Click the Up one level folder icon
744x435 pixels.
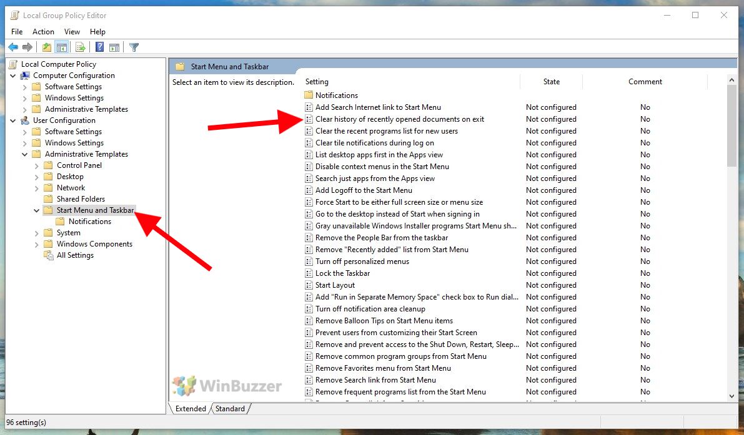(47, 47)
